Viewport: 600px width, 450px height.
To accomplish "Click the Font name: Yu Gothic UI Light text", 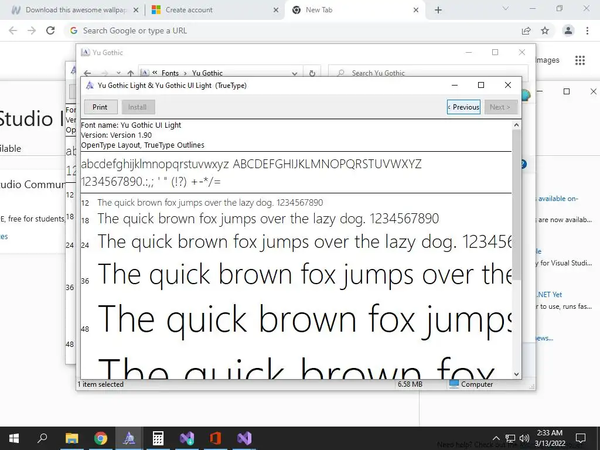I will [x=131, y=125].
